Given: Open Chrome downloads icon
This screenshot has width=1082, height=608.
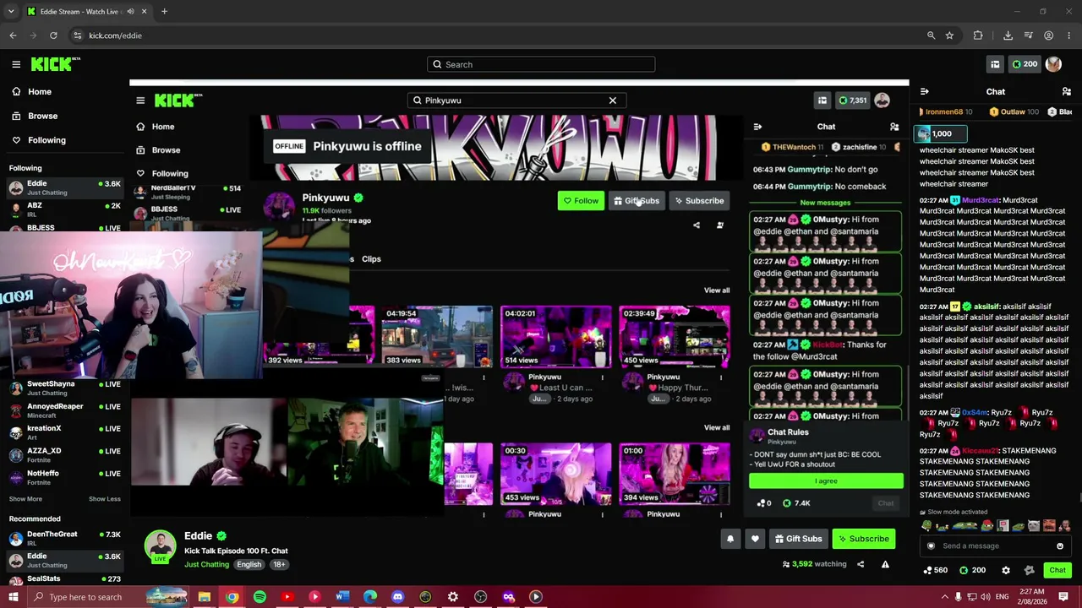Looking at the screenshot, I should pos(1008,35).
